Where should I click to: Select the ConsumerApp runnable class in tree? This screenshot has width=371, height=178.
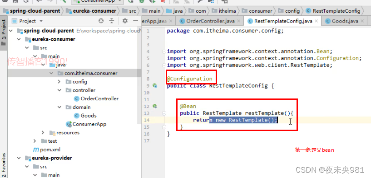86,124
